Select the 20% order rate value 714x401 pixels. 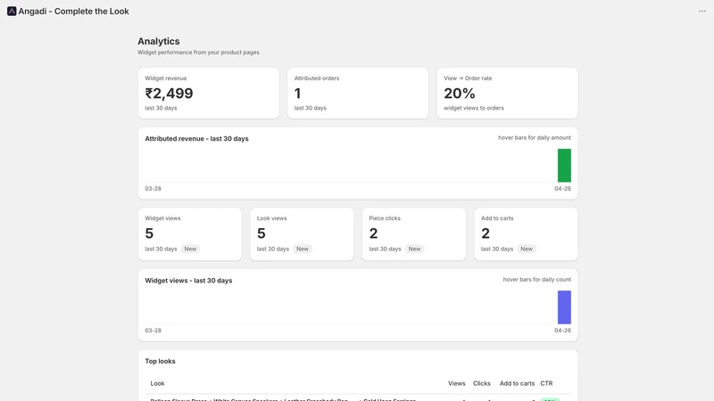coord(460,94)
